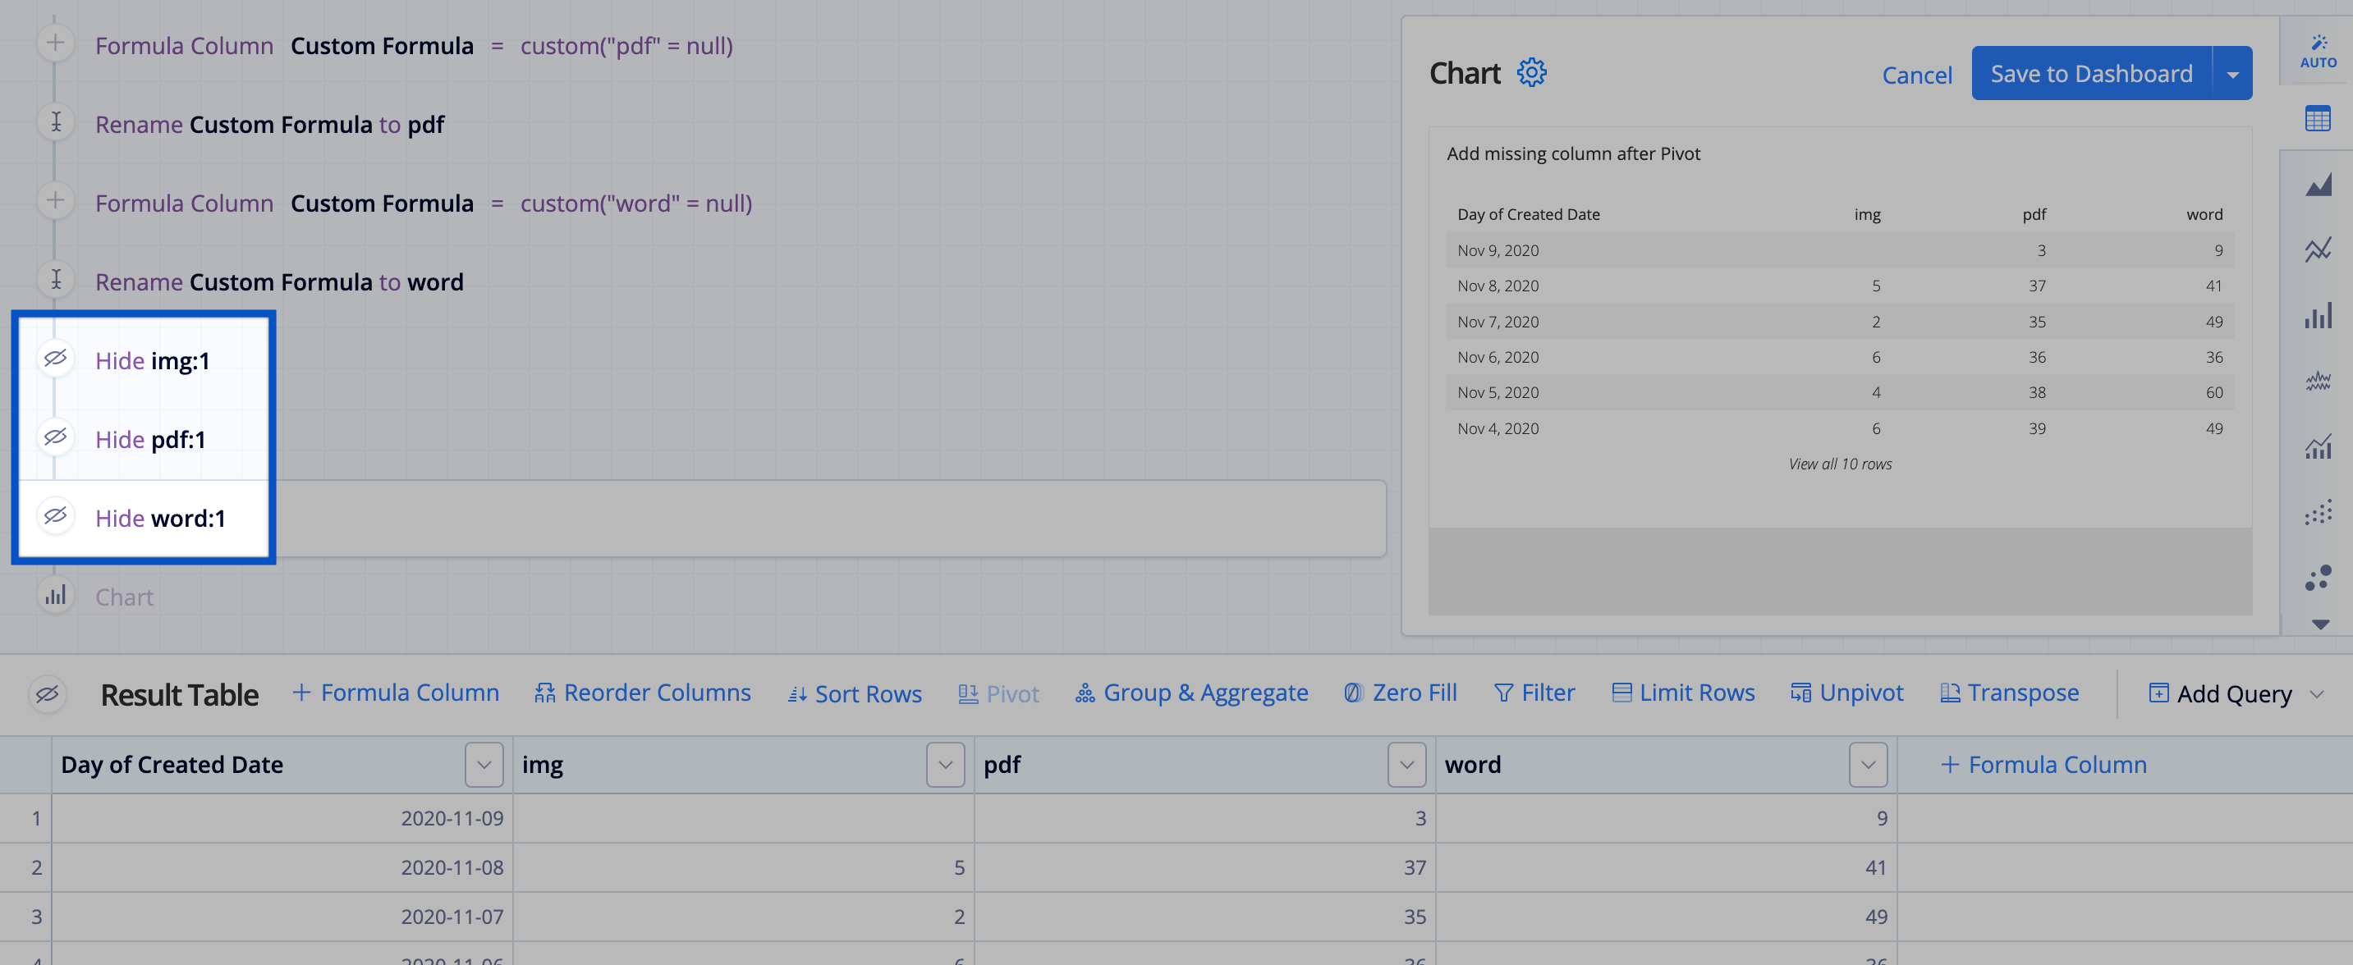Toggle visibility of word:1 column
This screenshot has width=2353, height=965.
[54, 516]
